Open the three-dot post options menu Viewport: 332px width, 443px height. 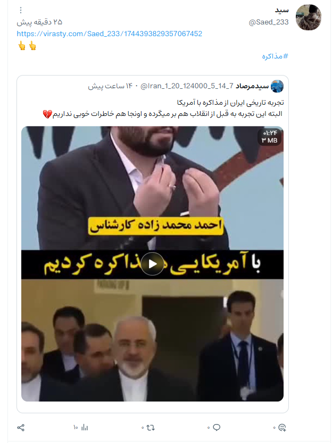pyautogui.click(x=21, y=11)
